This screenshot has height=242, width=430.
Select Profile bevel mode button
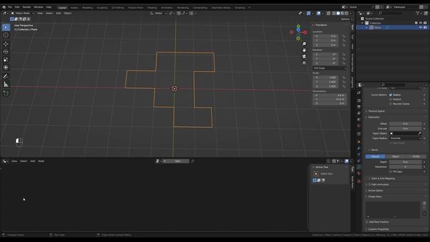416,157
